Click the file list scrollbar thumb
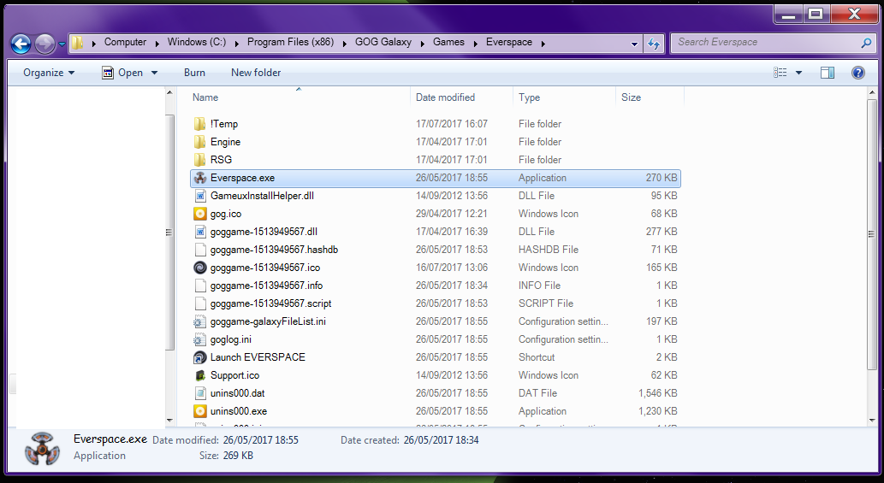 coord(873,233)
